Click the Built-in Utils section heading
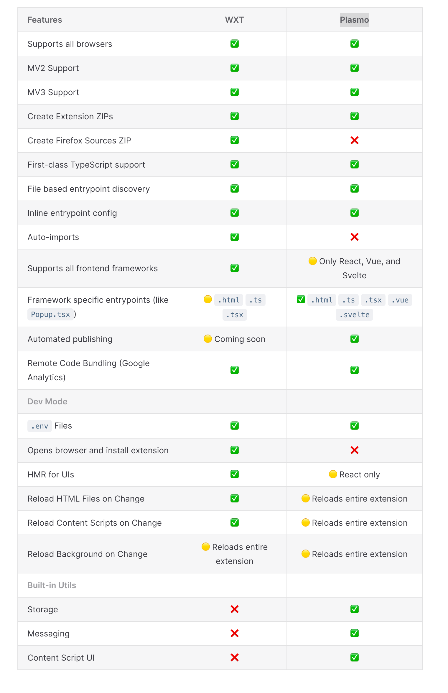Image resolution: width=448 pixels, height=693 pixels. click(52, 585)
